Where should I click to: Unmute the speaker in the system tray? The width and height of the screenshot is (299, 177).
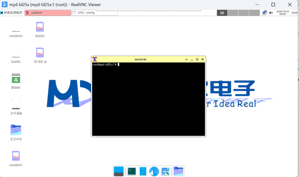tap(271, 13)
